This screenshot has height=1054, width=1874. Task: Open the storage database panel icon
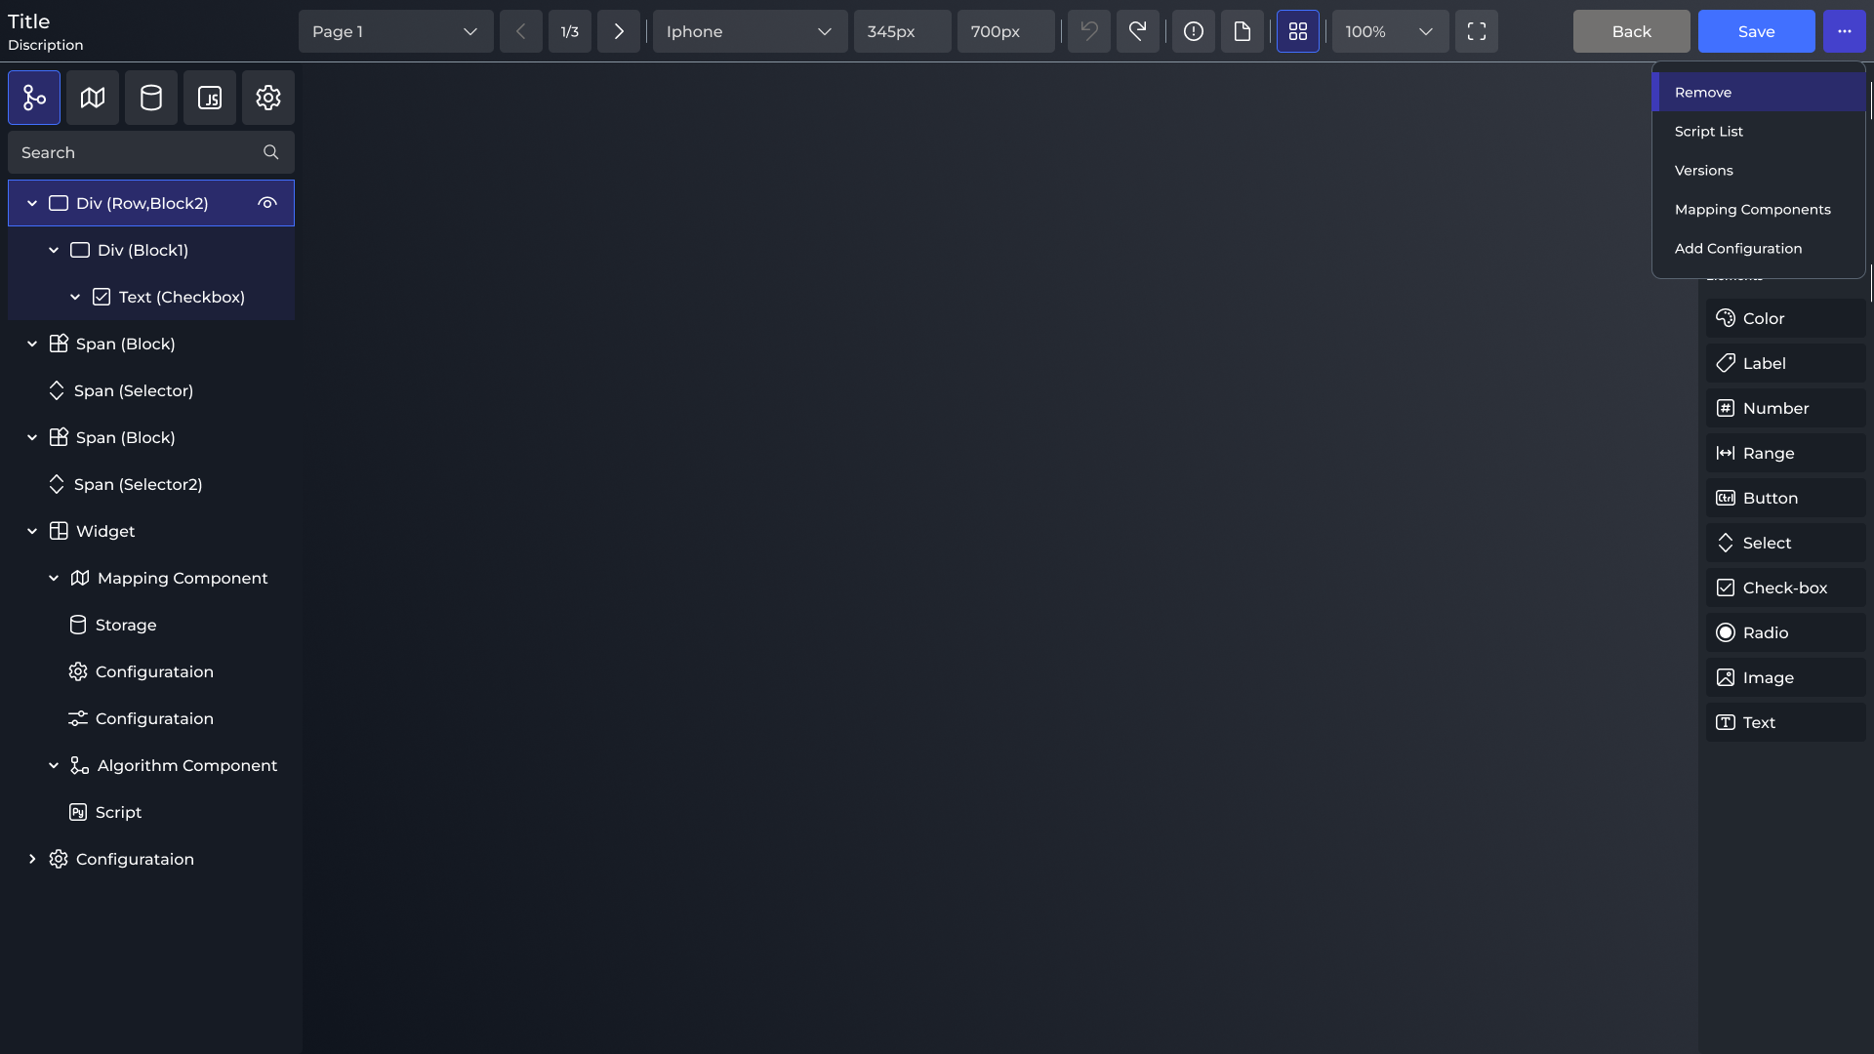(x=151, y=98)
